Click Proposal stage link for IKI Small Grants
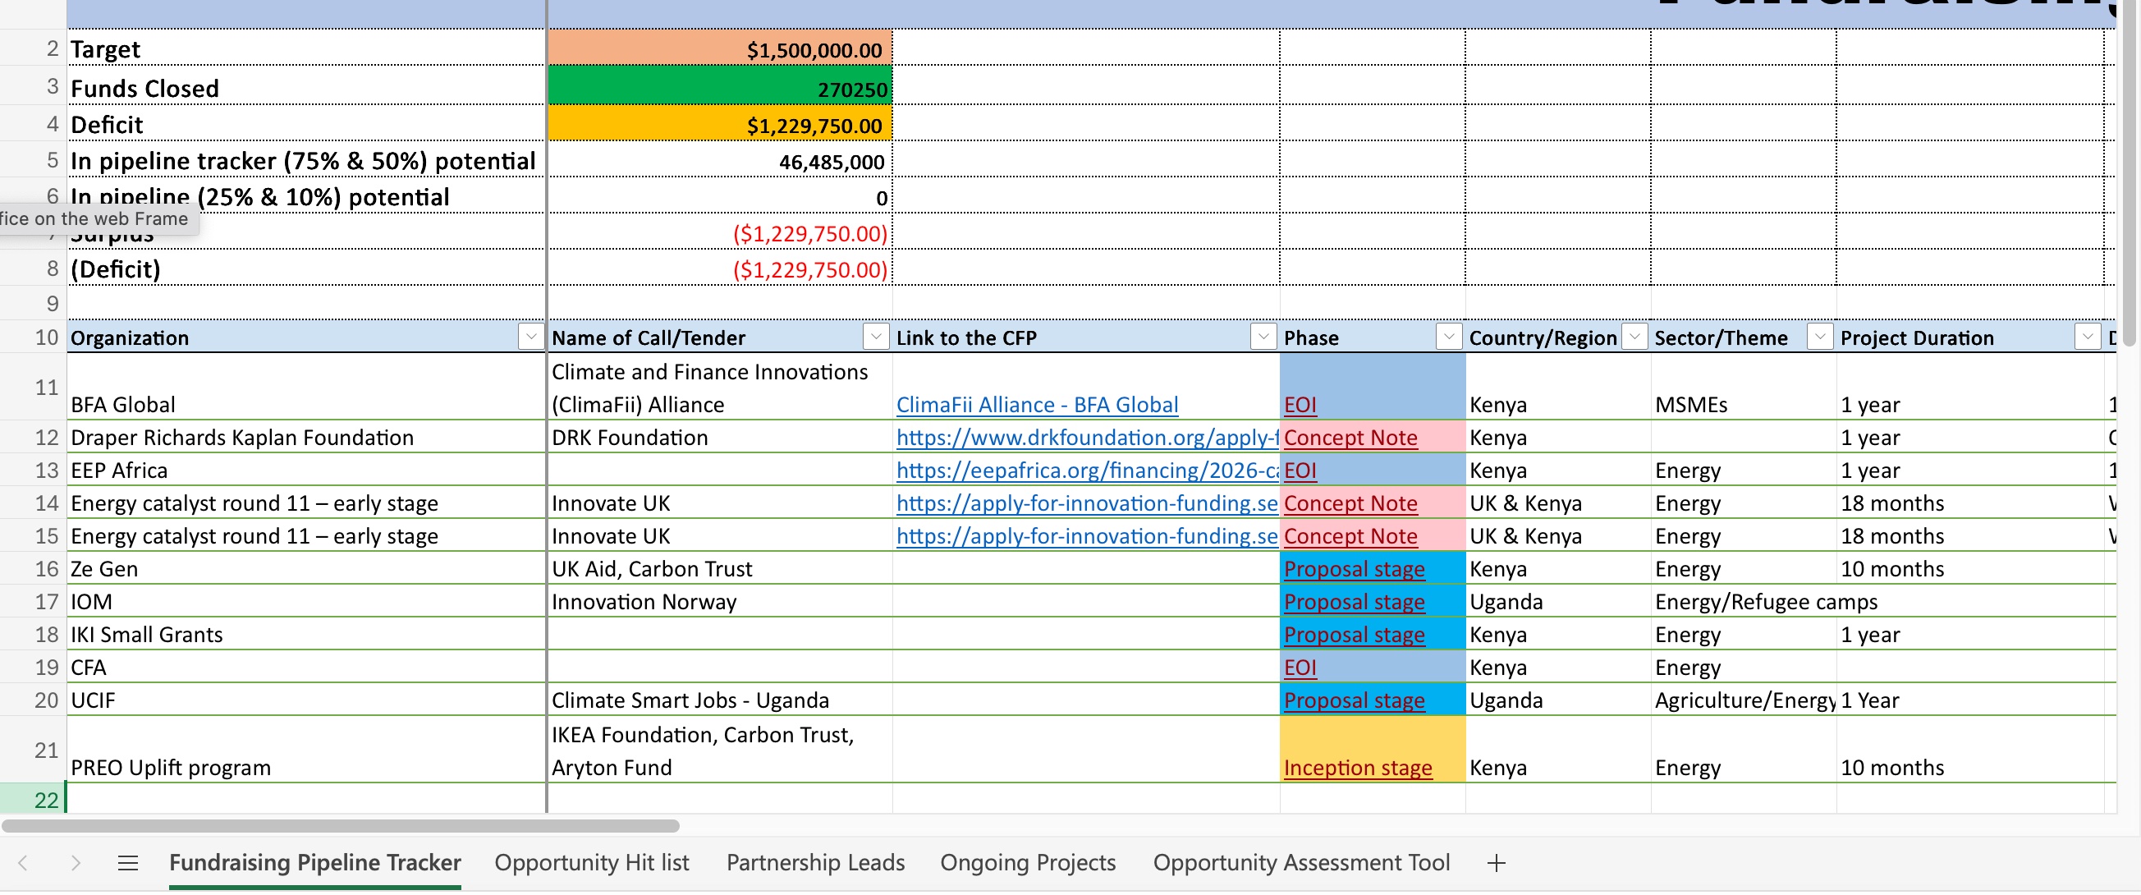The image size is (2141, 895). click(1354, 635)
